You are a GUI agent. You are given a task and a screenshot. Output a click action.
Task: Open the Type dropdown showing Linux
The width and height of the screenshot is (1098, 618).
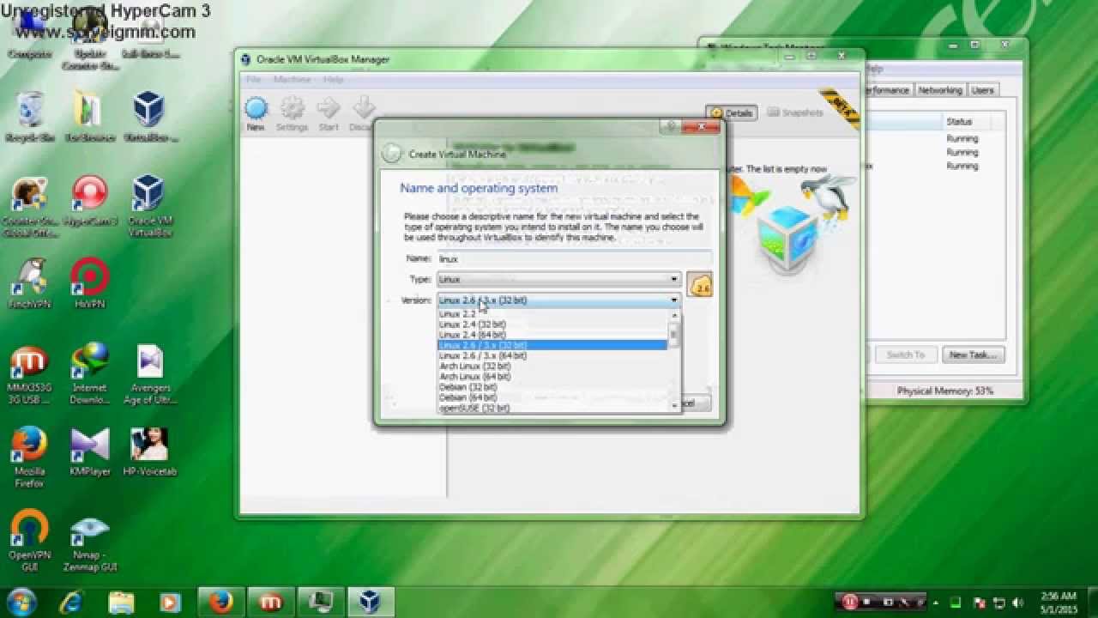(x=558, y=279)
